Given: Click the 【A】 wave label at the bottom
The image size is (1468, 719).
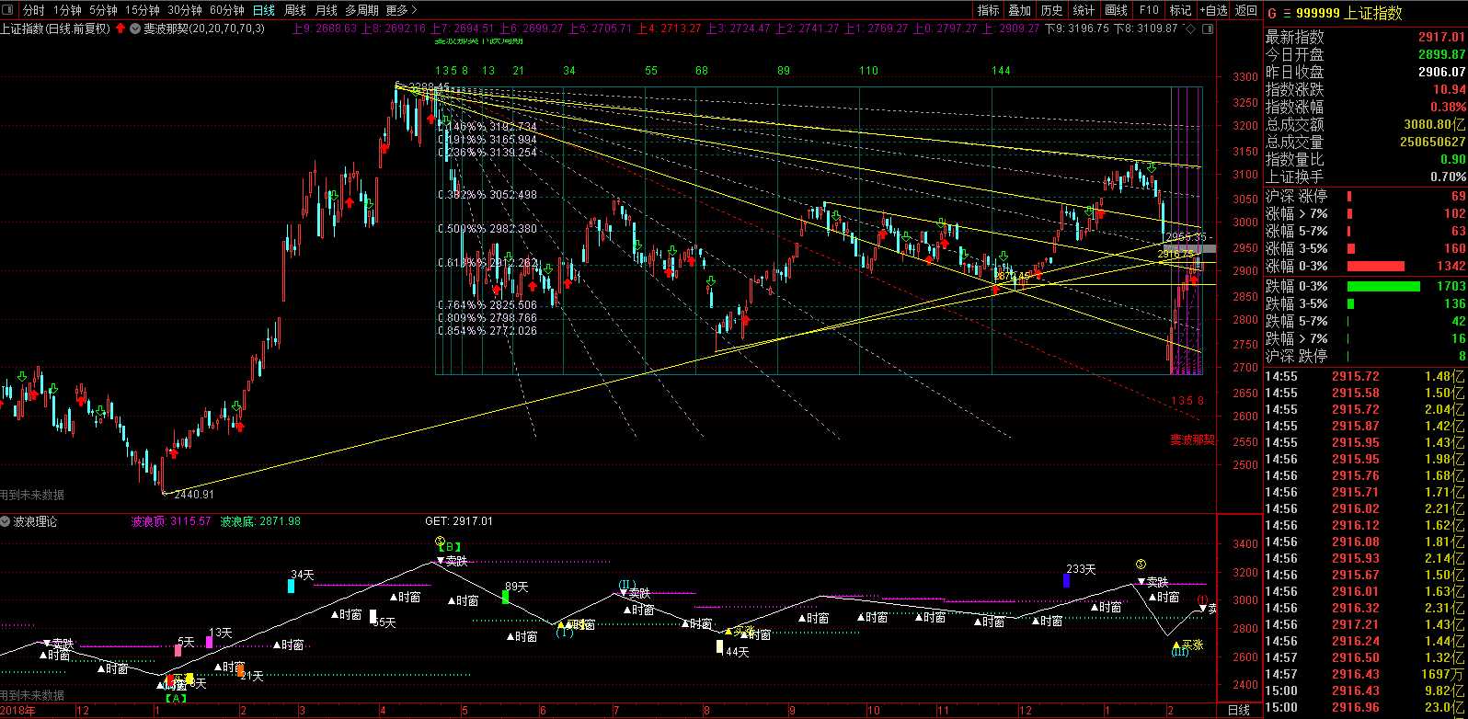Looking at the screenshot, I should (x=175, y=699).
